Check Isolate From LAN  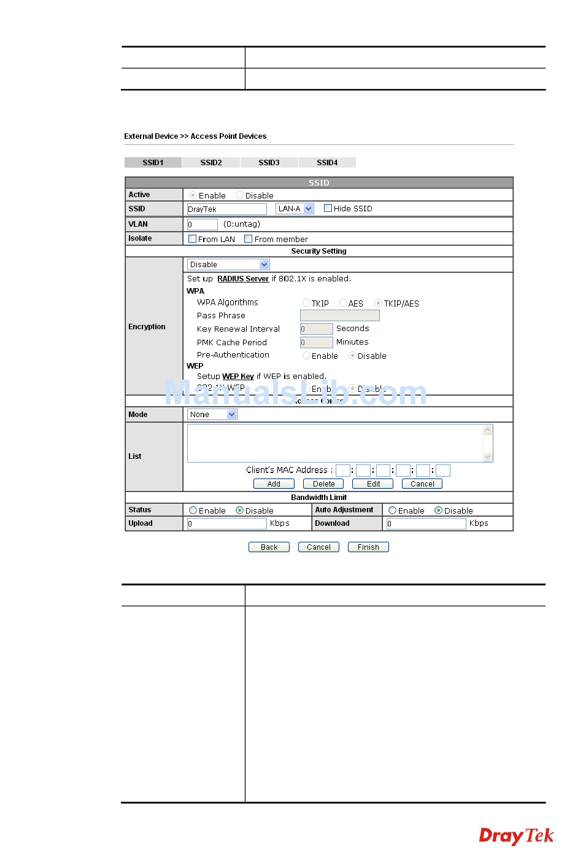(193, 239)
